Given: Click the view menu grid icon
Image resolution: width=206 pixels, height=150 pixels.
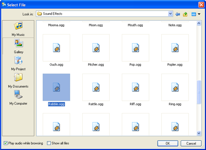Looking at the screenshot, I should (194, 14).
